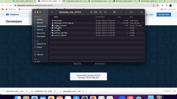Switch Finder to column view

[100, 12]
